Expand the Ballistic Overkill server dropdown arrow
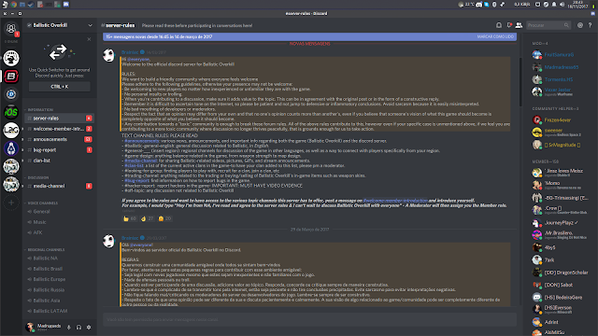This screenshot has height=336, width=598. point(90,25)
